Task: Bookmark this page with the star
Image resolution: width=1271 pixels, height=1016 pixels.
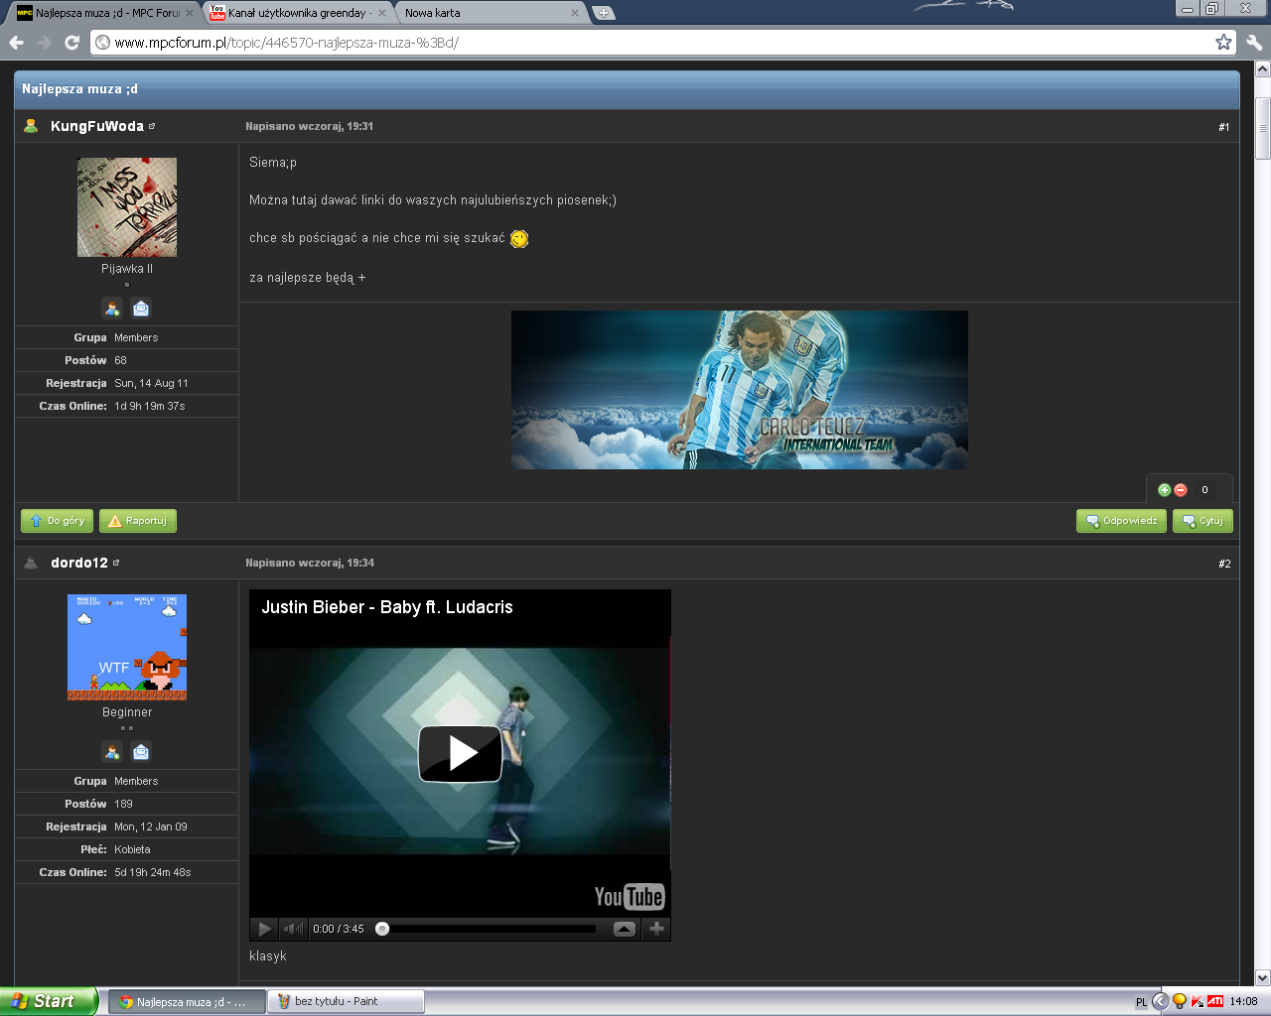Action: point(1223,42)
